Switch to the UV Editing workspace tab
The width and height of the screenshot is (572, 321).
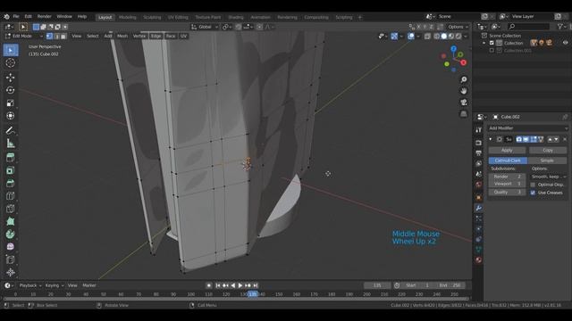(x=178, y=17)
